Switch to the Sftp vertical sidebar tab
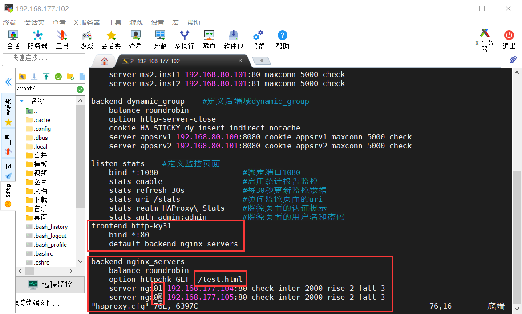522x314 pixels. [8, 195]
